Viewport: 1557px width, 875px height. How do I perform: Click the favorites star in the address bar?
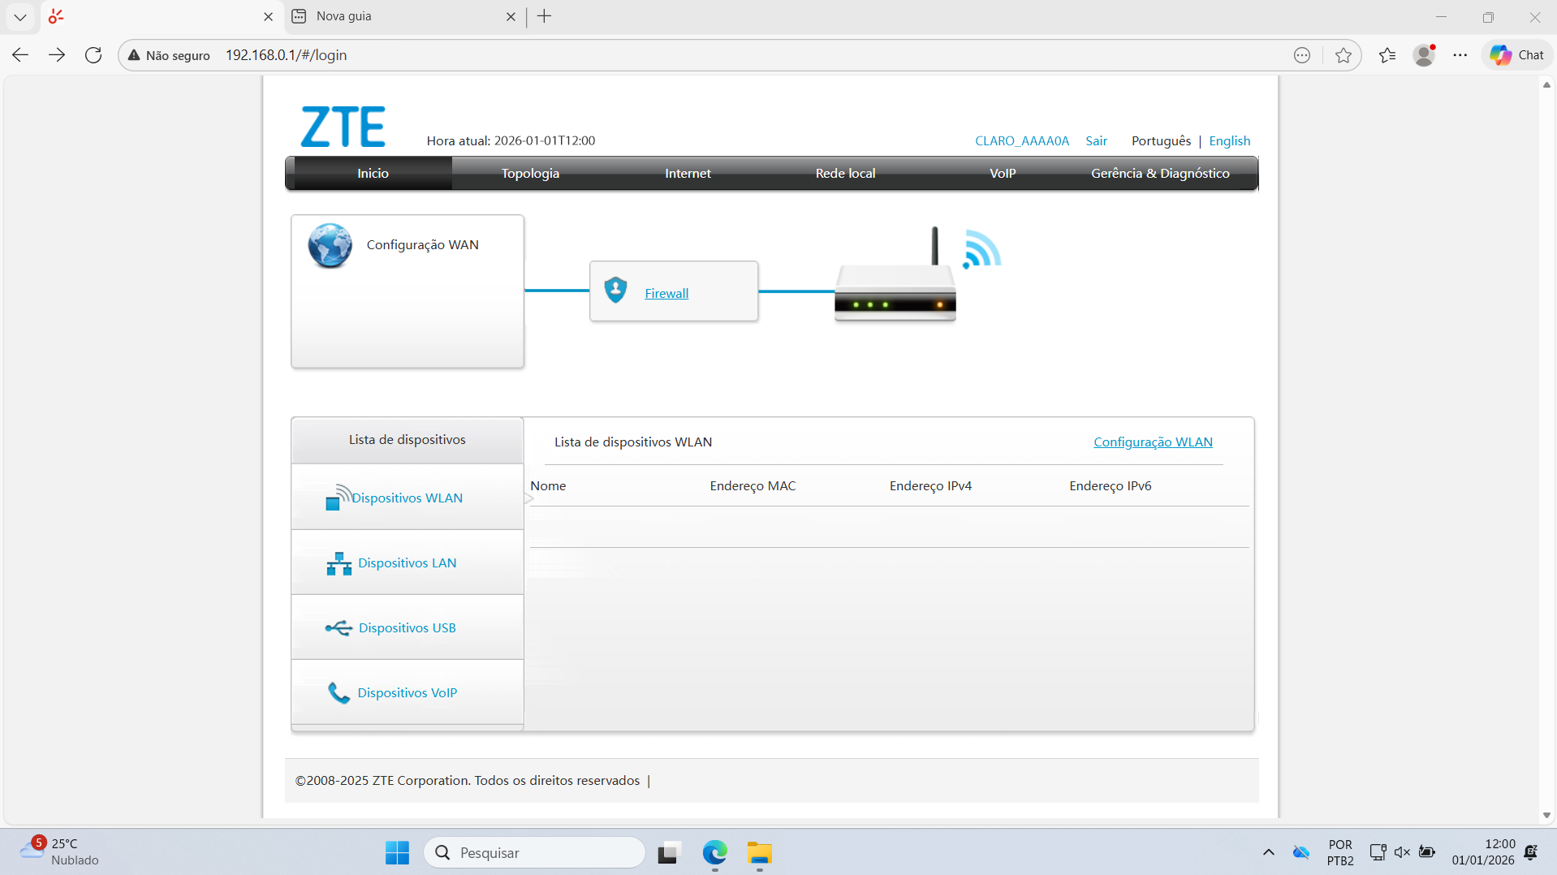1344,54
